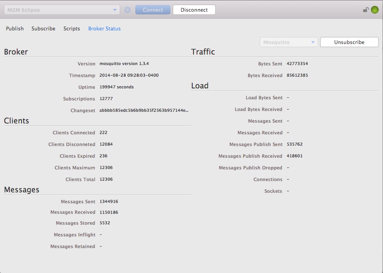The height and width of the screenshot is (273, 383).
Task: Switch to the Subscribe tab
Action: (43, 28)
